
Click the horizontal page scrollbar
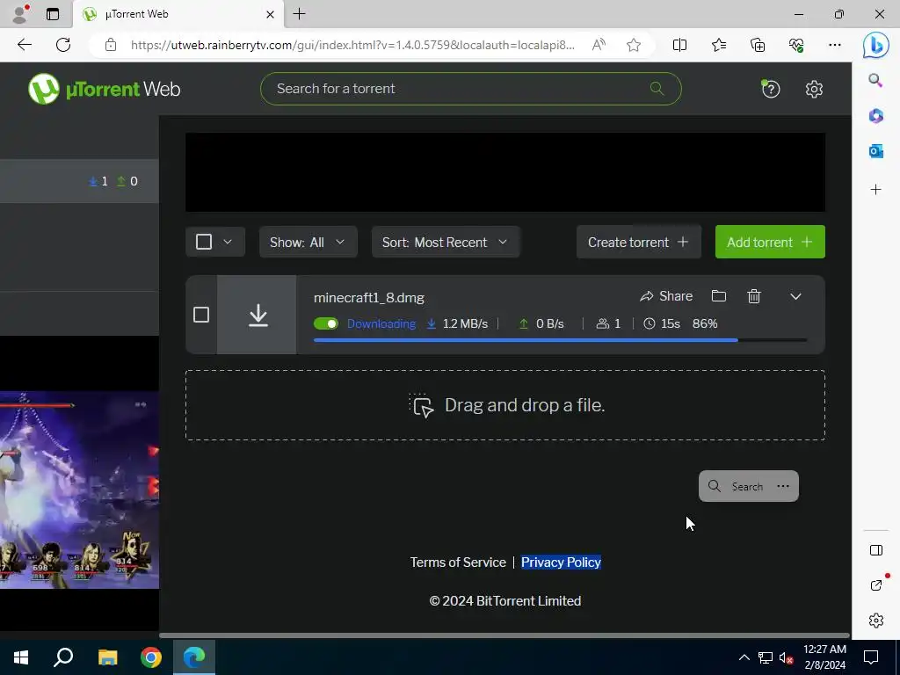504,635
